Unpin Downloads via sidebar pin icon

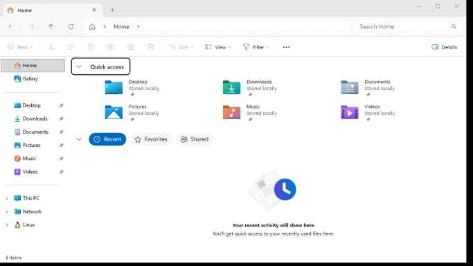61,118
